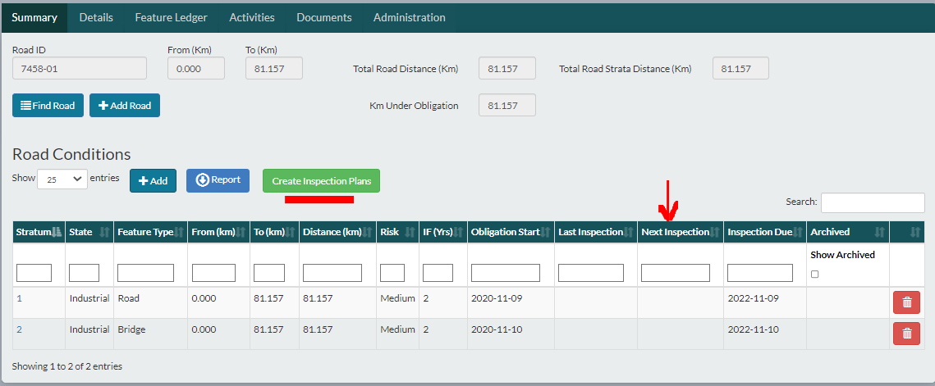Sort by Obligation Start column arrows
The image size is (935, 386).
[546, 232]
